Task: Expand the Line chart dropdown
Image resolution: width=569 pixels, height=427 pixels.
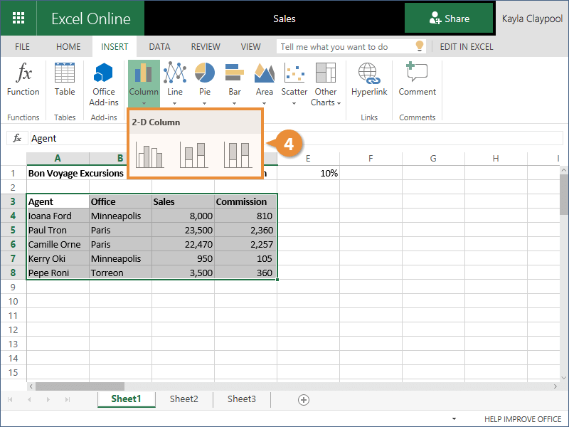Action: [175, 84]
